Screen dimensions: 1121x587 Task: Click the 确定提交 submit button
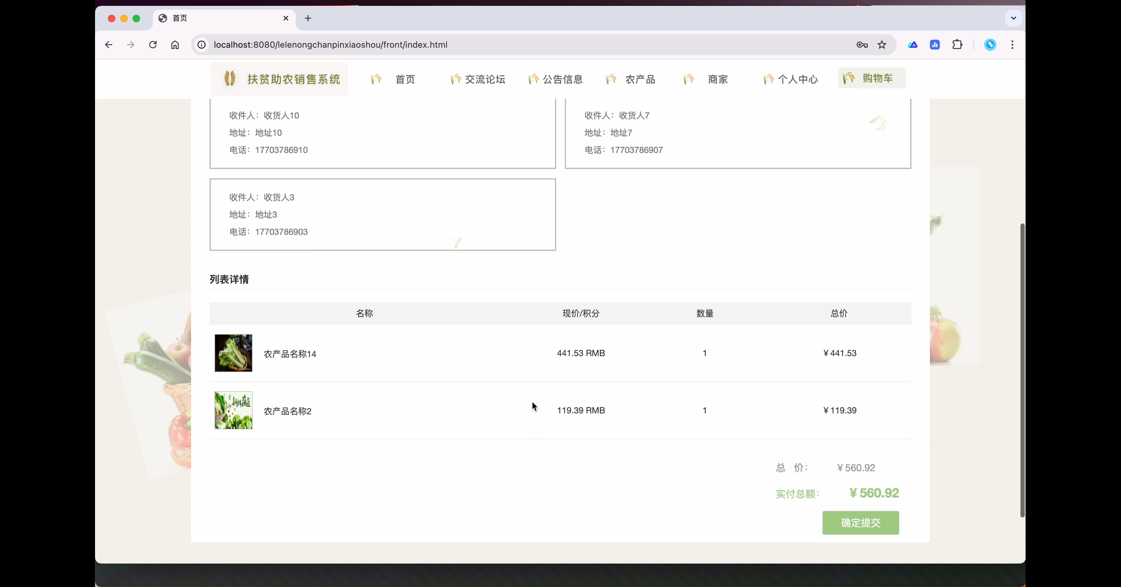[x=860, y=523]
